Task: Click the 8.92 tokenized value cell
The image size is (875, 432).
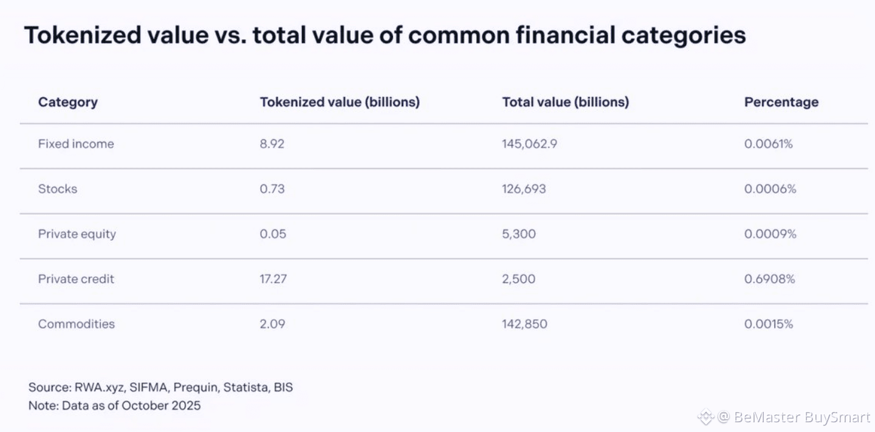Action: 272,144
